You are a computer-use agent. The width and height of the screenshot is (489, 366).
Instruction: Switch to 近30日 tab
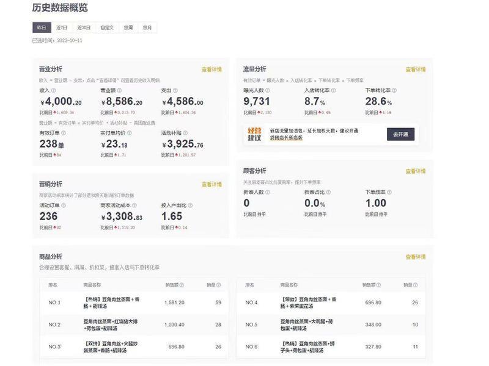pos(84,27)
